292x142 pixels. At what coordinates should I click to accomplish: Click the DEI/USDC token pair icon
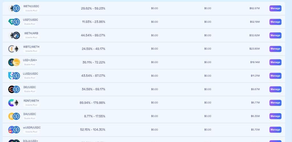tap(14, 89)
